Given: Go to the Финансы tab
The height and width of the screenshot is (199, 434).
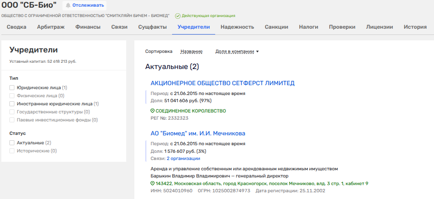Looking at the screenshot, I should tap(88, 27).
